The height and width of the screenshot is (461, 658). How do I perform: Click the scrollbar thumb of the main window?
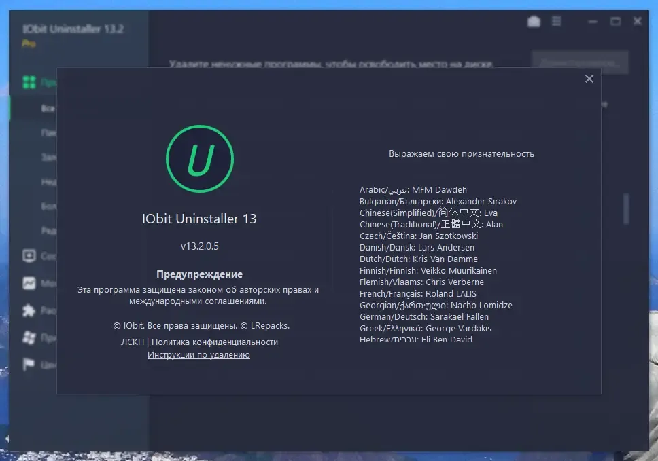tap(626, 208)
